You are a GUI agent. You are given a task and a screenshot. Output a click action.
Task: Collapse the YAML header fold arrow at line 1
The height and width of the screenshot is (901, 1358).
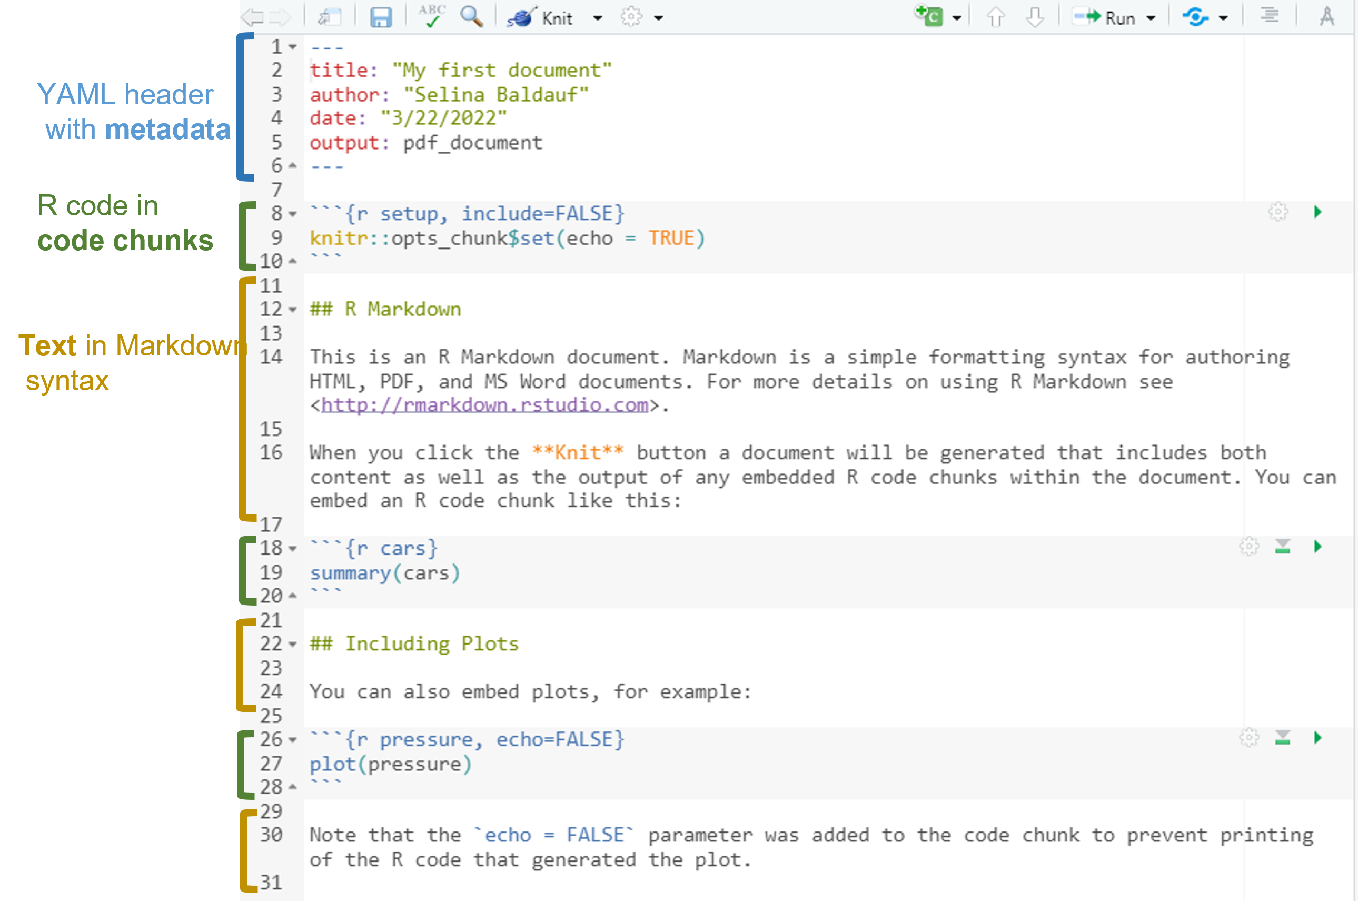pyautogui.click(x=293, y=47)
